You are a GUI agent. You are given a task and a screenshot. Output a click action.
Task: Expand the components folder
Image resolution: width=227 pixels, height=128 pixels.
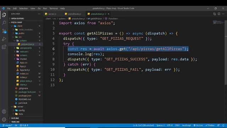click(26, 48)
